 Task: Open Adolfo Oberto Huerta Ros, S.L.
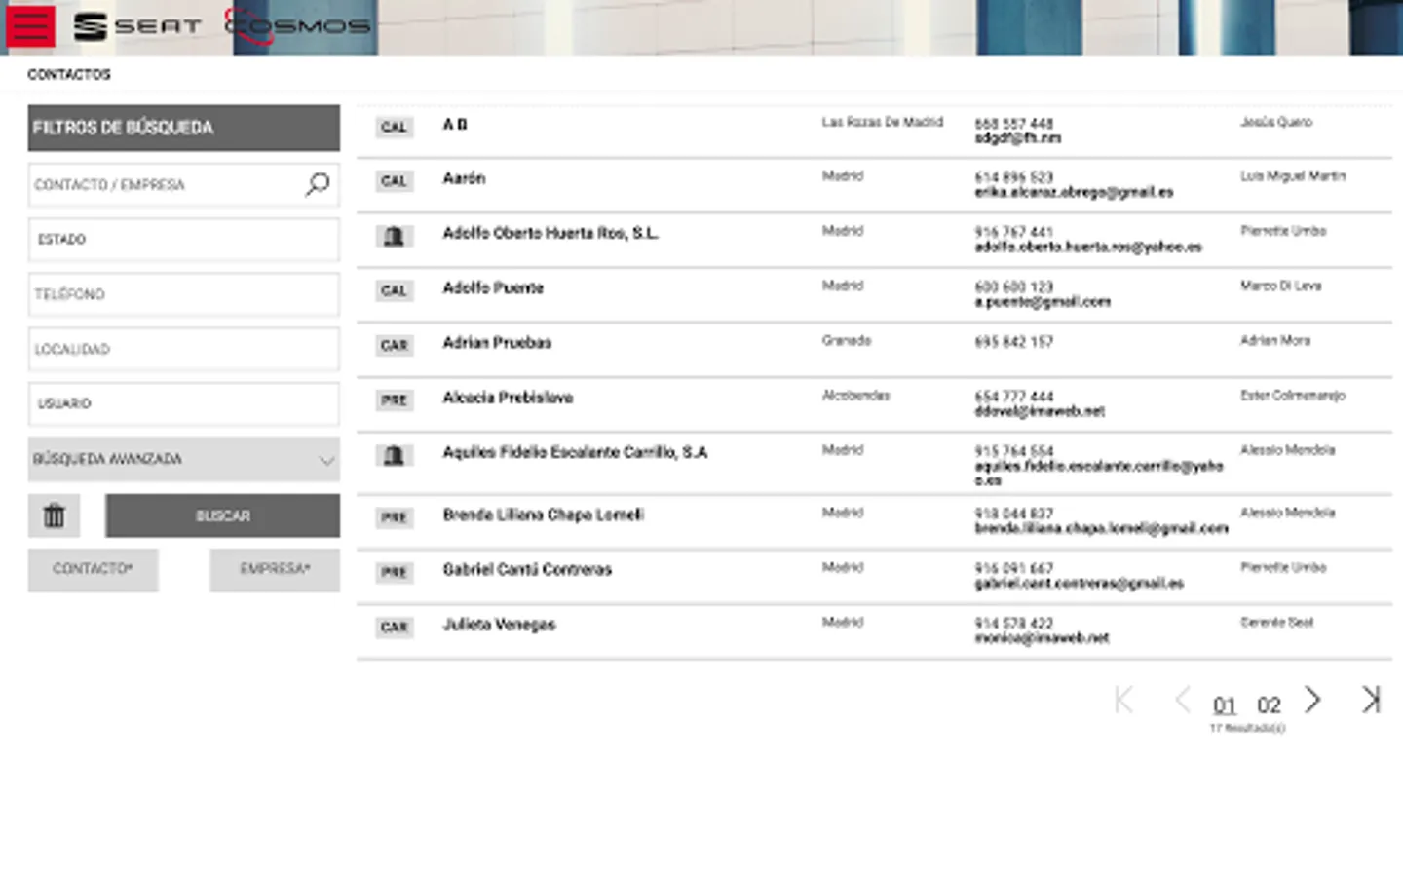click(550, 233)
